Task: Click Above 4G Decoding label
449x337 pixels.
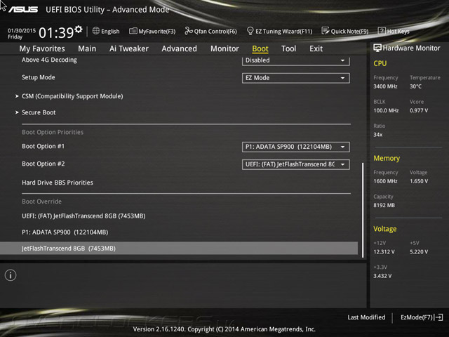Action: [49, 60]
